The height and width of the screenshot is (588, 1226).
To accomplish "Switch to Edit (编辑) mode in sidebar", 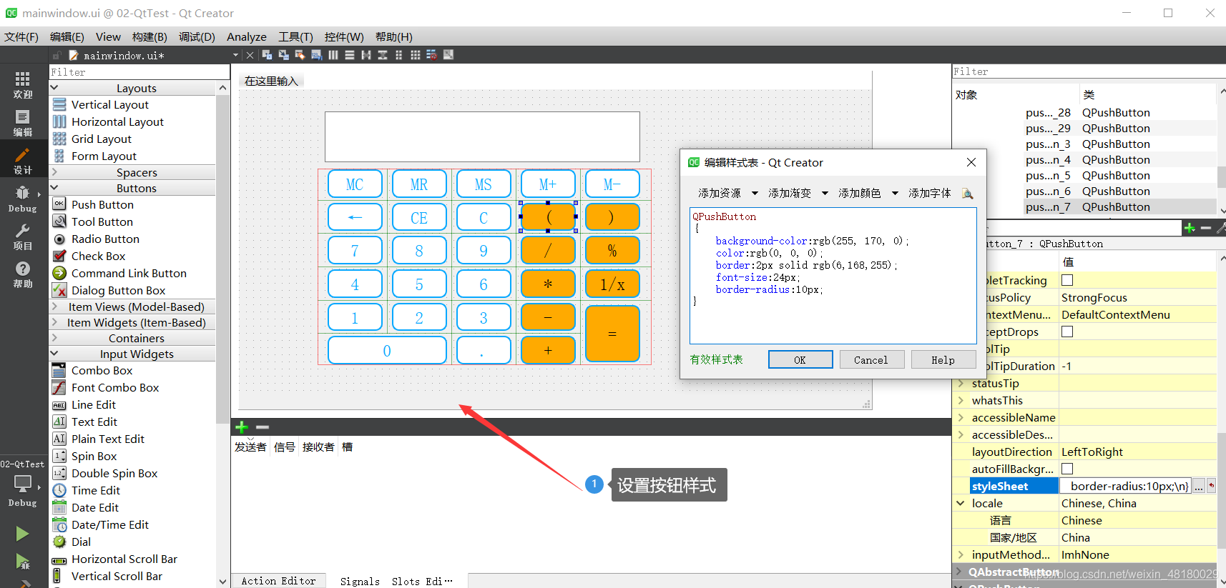I will pyautogui.click(x=23, y=123).
